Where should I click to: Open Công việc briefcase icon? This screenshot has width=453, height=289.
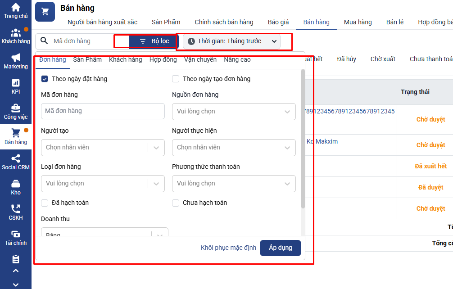click(16, 108)
